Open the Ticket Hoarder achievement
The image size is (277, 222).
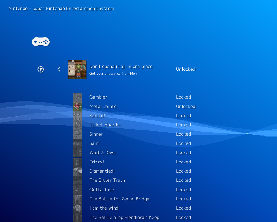105,125
